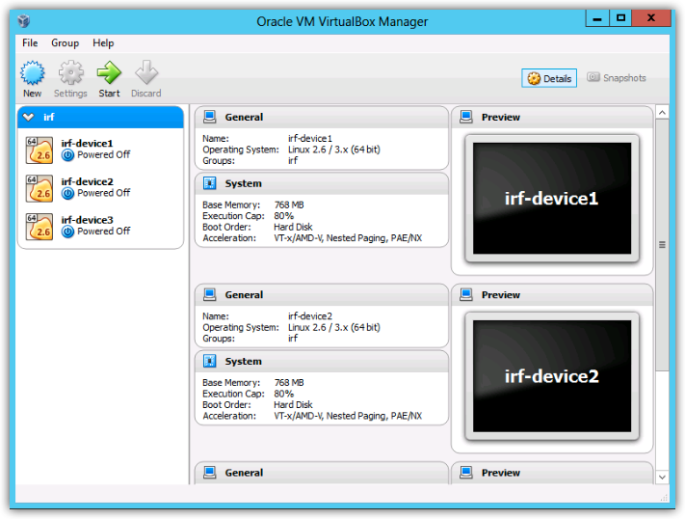The height and width of the screenshot is (519, 685).
Task: Click irf-device2 Acceleration value text
Action: click(348, 416)
